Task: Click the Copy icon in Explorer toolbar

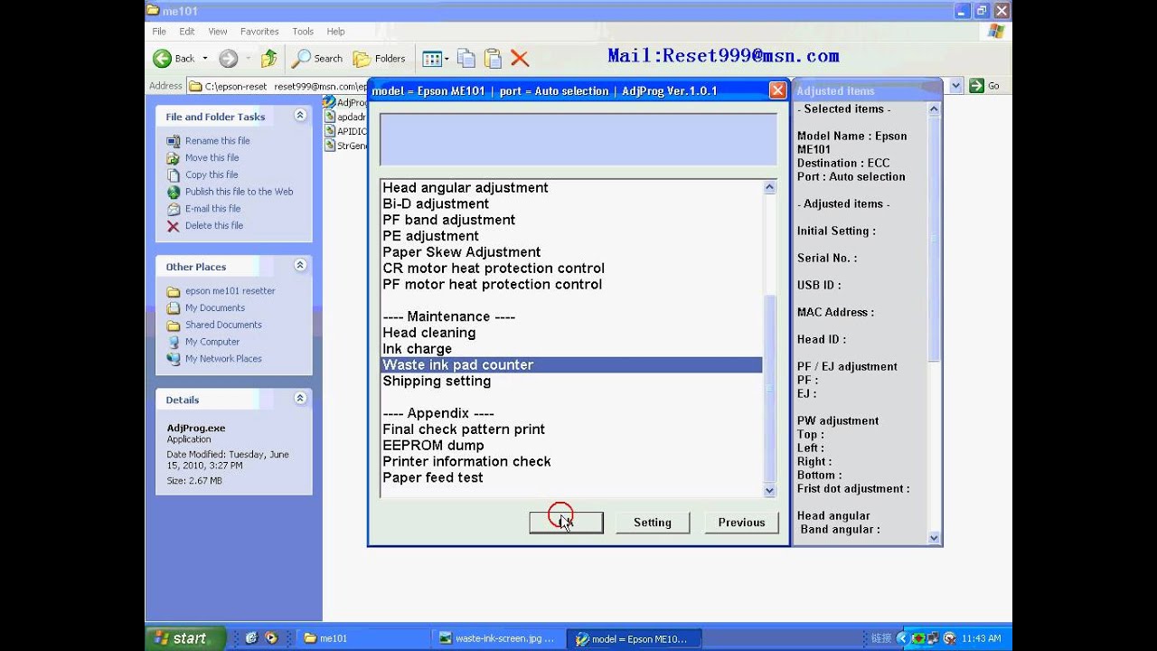Action: (x=466, y=59)
